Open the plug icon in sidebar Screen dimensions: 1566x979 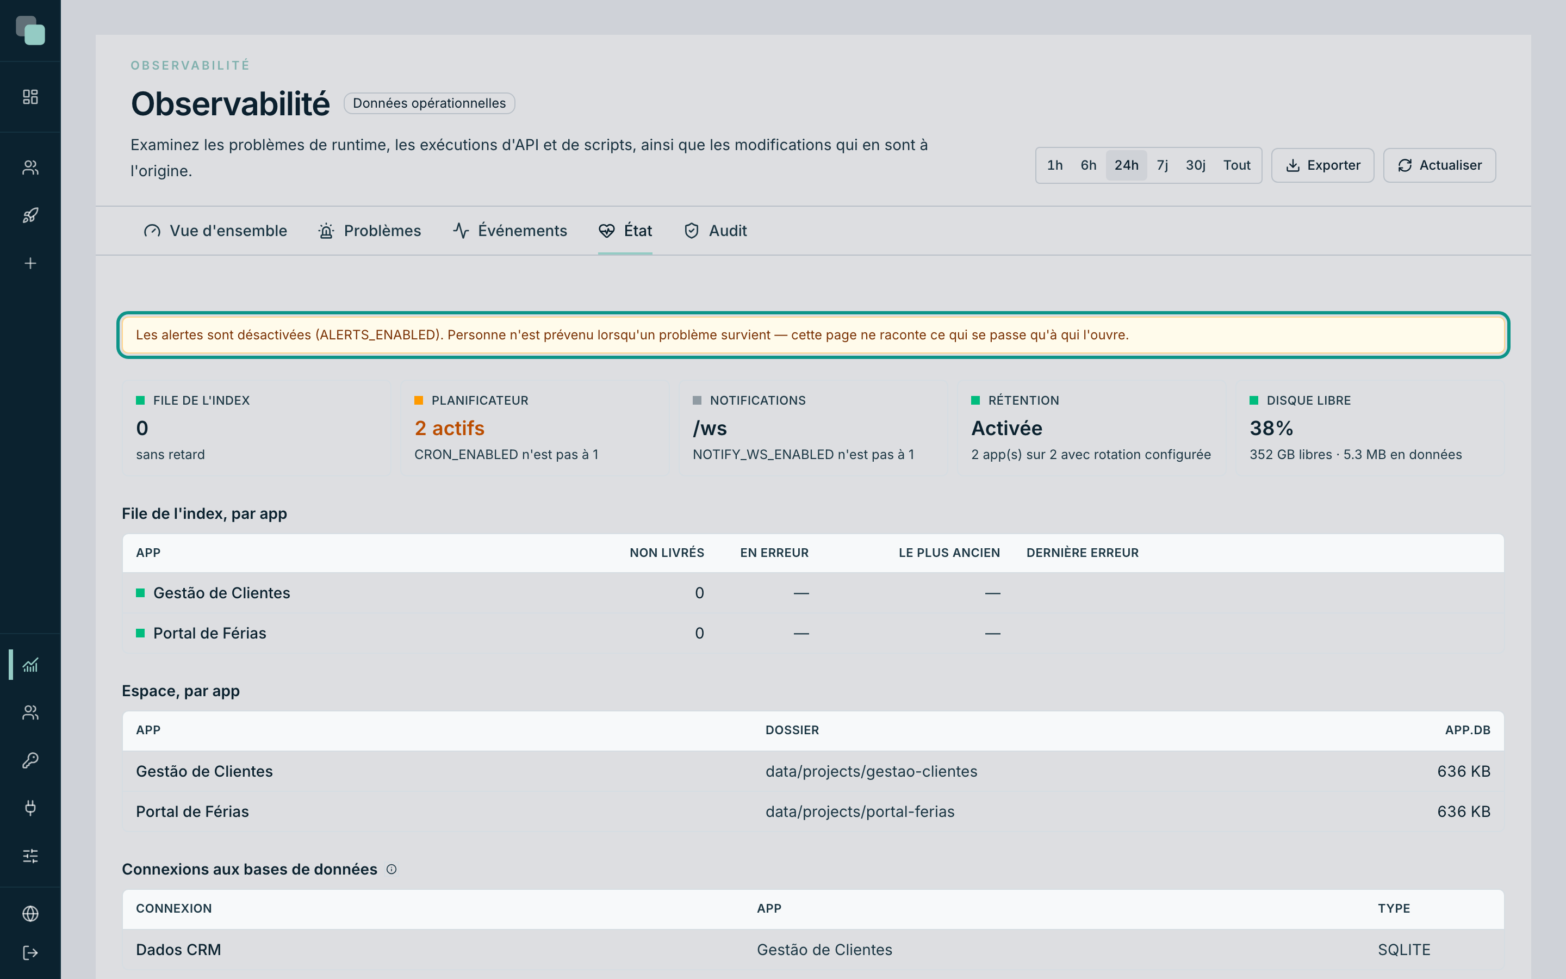(30, 808)
